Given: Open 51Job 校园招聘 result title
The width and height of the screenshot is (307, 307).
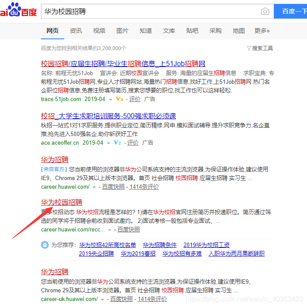Looking at the screenshot, I should pos(123,64).
